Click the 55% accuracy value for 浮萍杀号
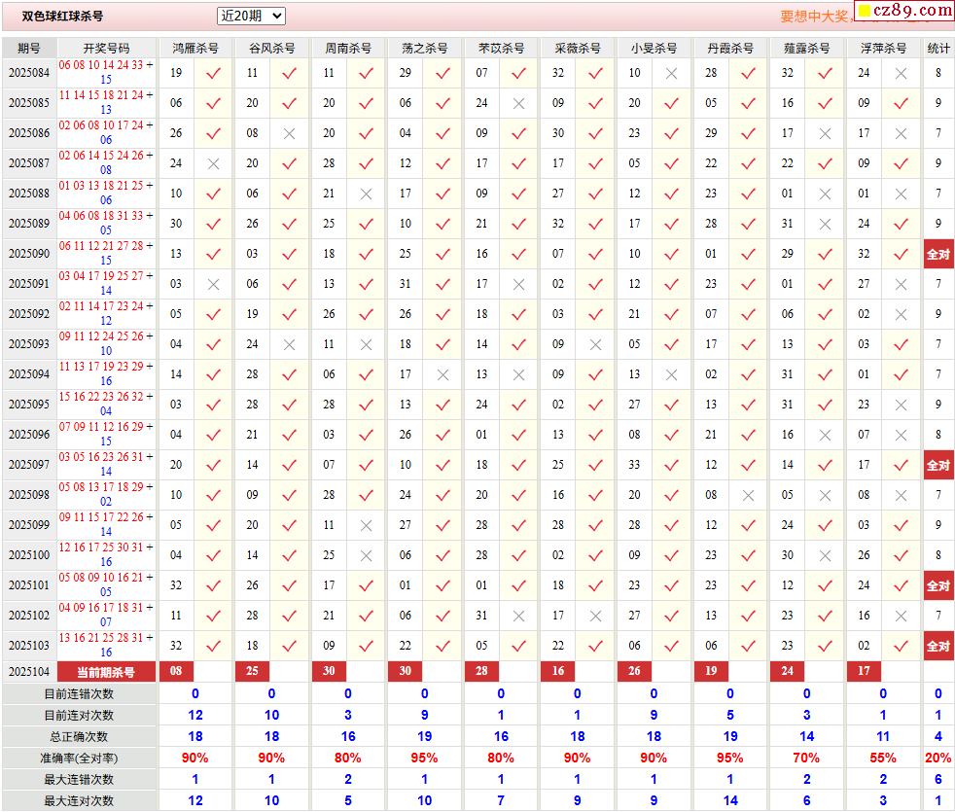 tap(883, 759)
